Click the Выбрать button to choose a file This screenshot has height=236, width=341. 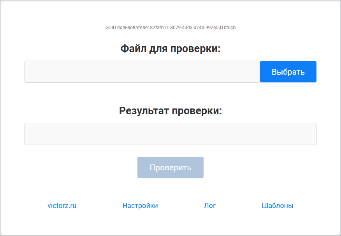tap(288, 72)
